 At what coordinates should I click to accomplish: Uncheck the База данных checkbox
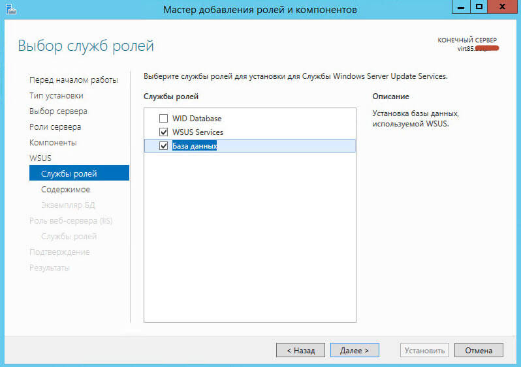click(163, 145)
